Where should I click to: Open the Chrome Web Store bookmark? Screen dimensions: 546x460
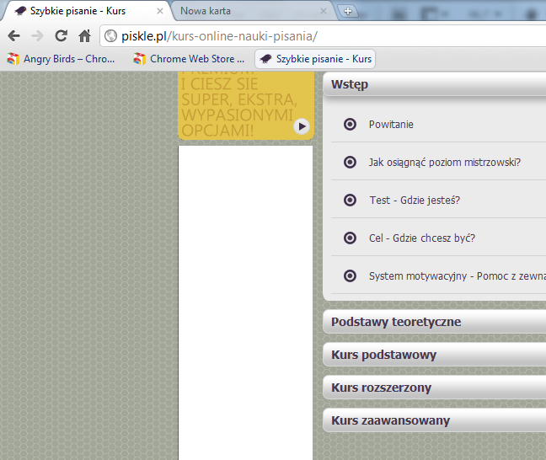(x=189, y=59)
